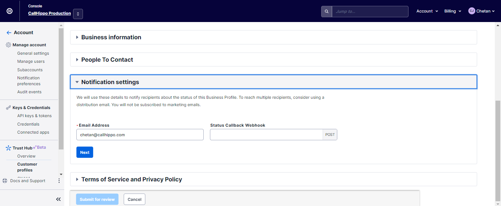Expand the People To Contact section

tap(273, 59)
